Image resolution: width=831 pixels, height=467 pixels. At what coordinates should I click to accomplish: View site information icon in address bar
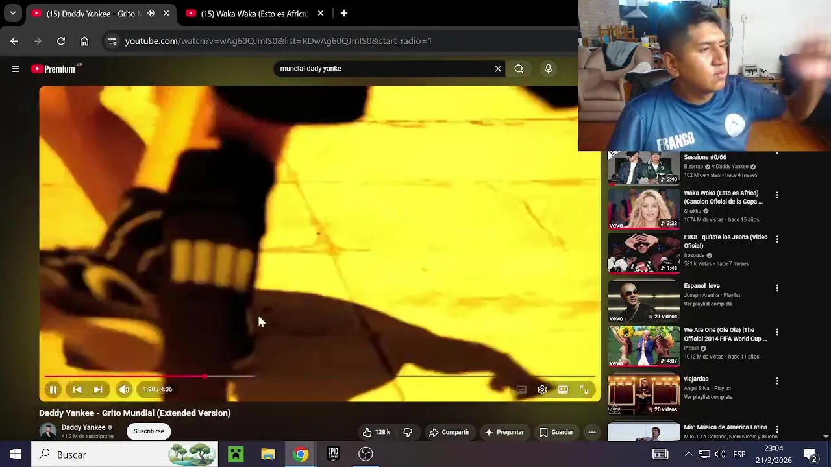112,41
